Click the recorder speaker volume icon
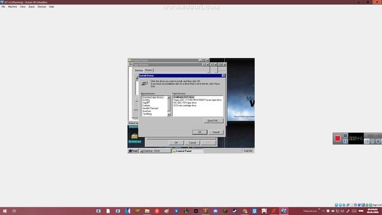The image size is (382, 215). coord(366,141)
